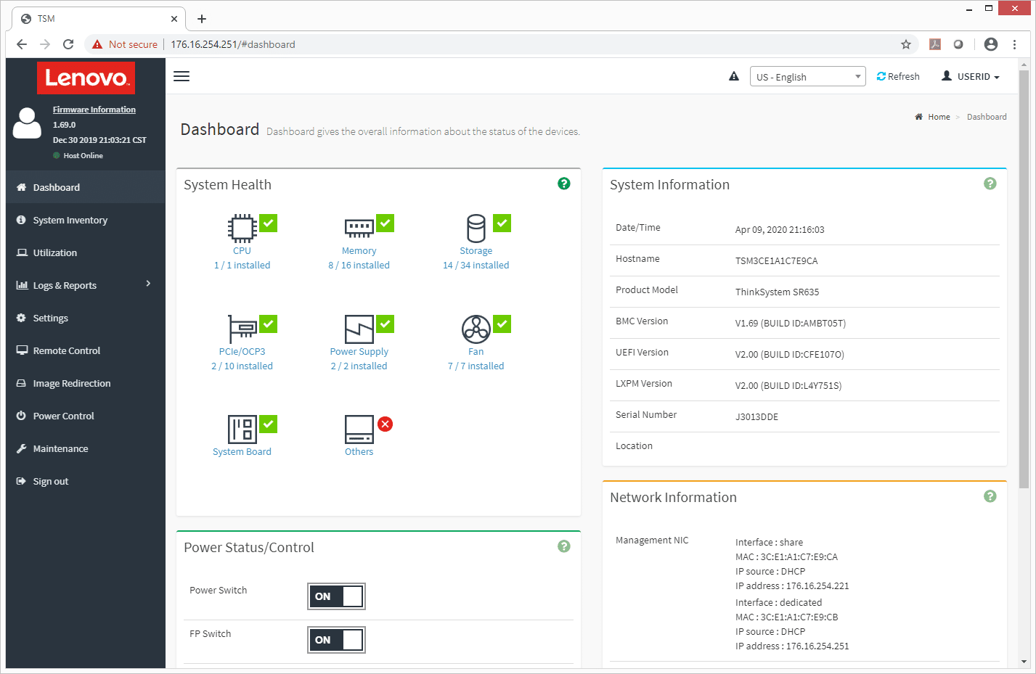Viewport: 1036px width, 674px height.
Task: Expand the Logs & Reports submenu
Action: tap(86, 285)
